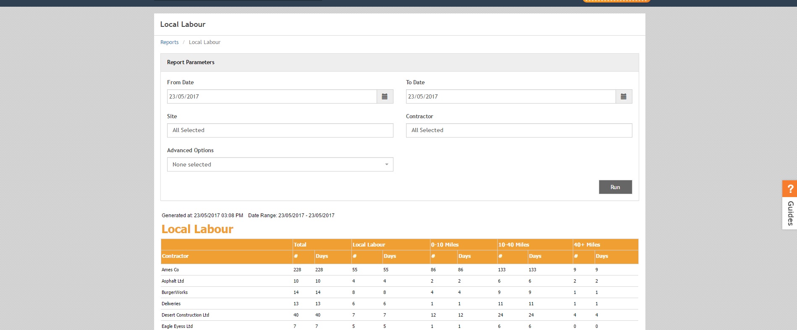This screenshot has height=330, width=797.
Task: Open the Site selection dropdown
Action: (280, 130)
